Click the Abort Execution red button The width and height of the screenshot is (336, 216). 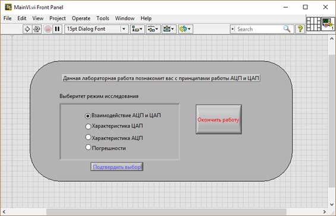[x=48, y=29]
